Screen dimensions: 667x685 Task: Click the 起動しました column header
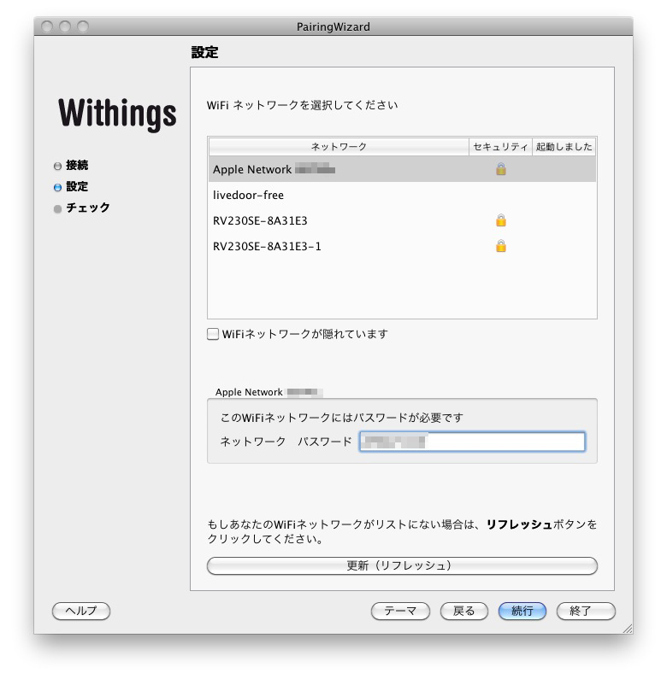(x=564, y=147)
